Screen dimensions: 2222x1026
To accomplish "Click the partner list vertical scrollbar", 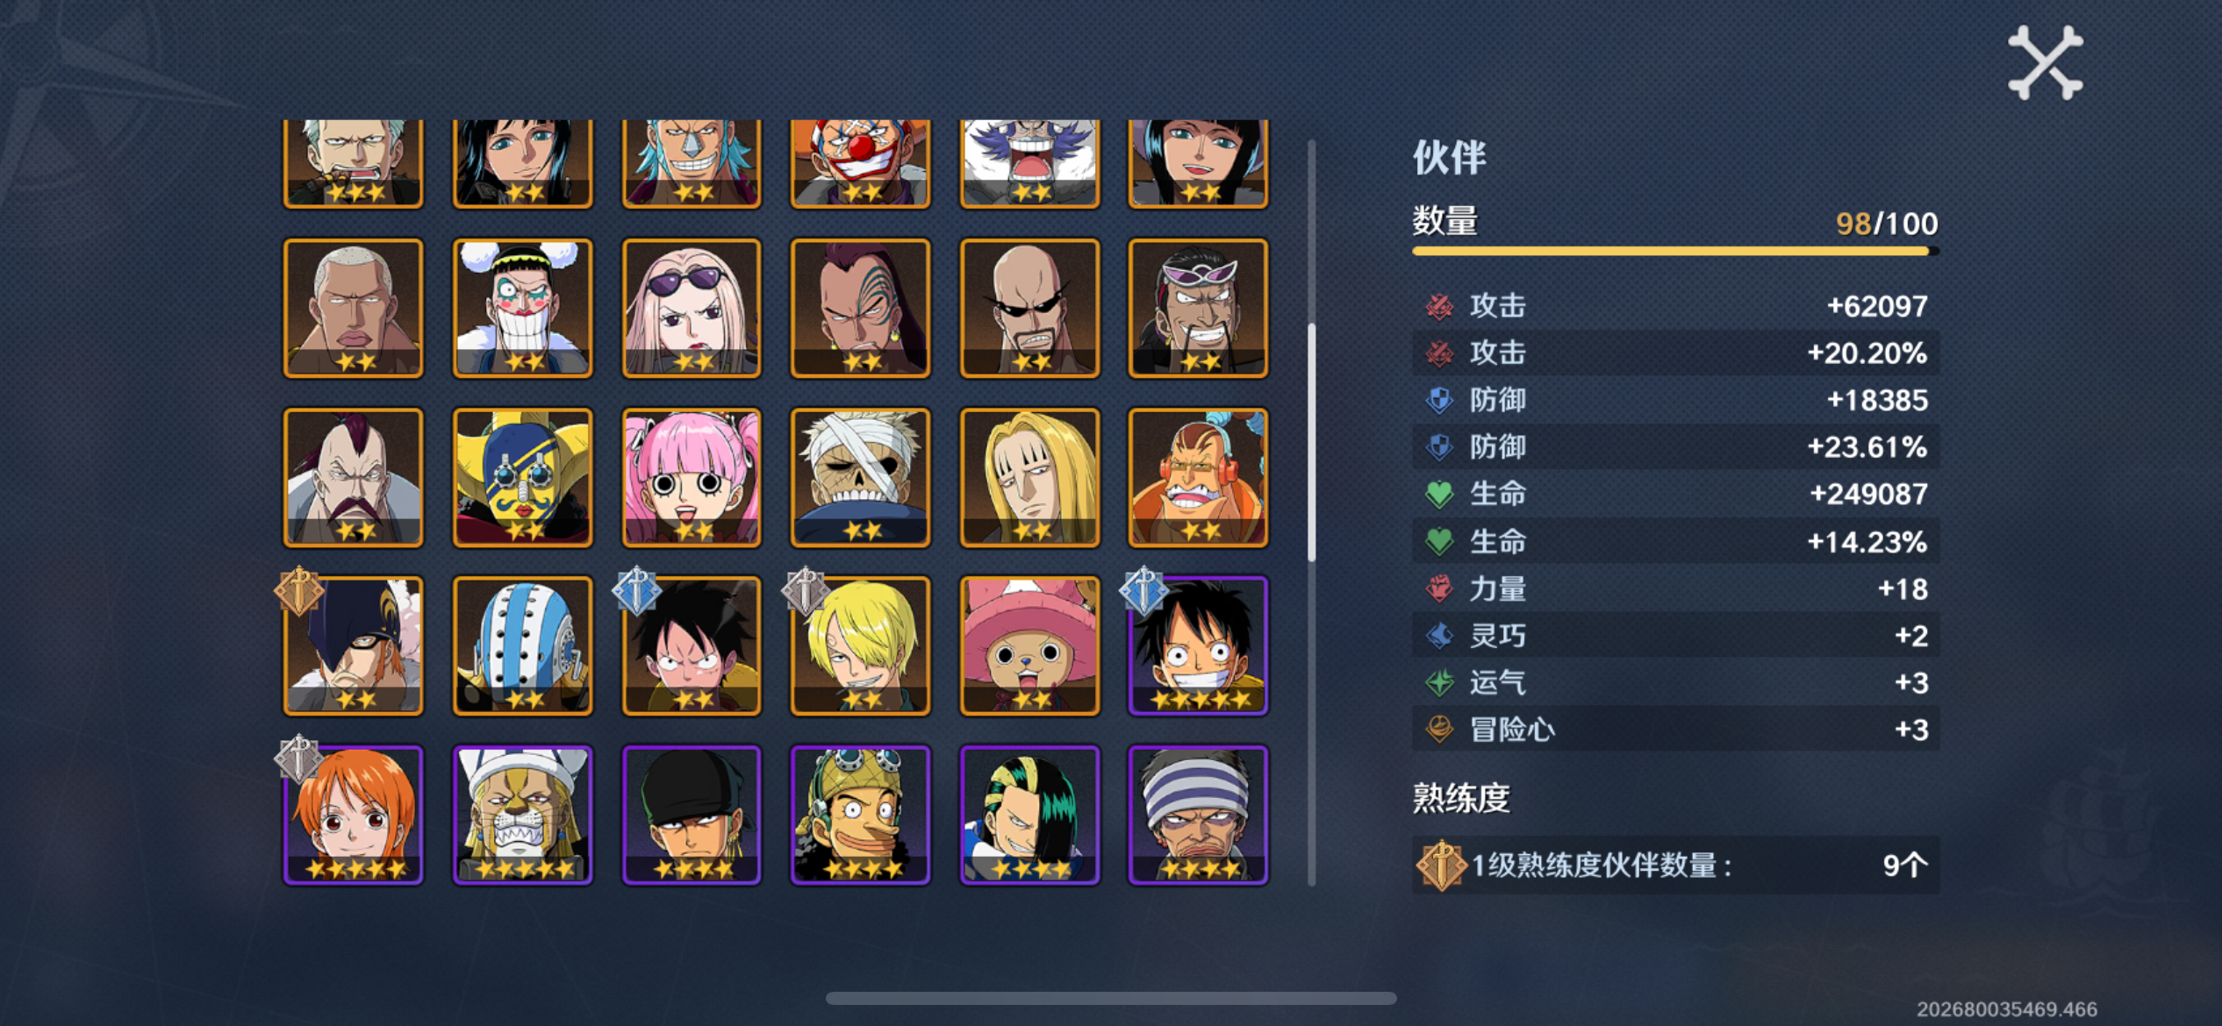I will point(1312,443).
